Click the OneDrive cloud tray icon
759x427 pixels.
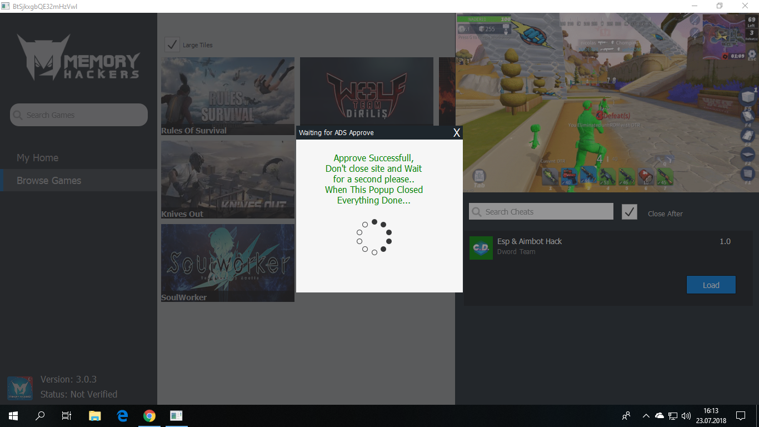660,415
